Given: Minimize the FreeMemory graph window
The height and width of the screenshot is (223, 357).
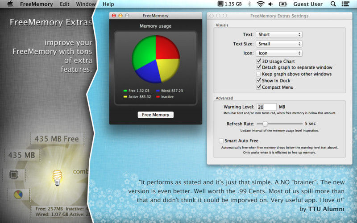Looking at the screenshot, I should click(x=120, y=16).
